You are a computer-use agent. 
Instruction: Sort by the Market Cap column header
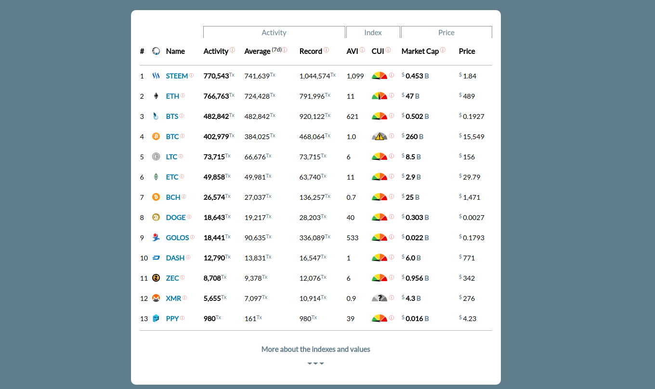pos(420,52)
